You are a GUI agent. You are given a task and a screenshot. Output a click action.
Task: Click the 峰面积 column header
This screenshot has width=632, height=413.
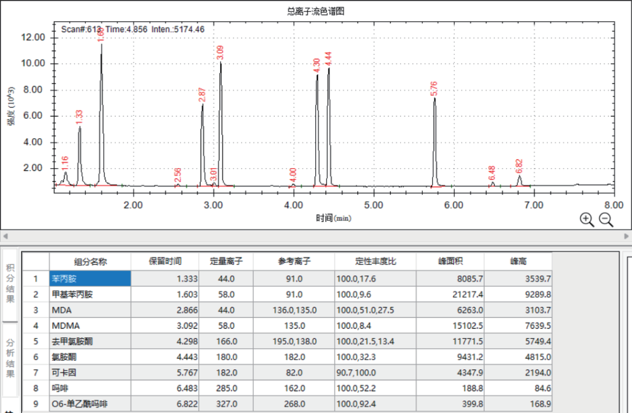[x=450, y=262]
